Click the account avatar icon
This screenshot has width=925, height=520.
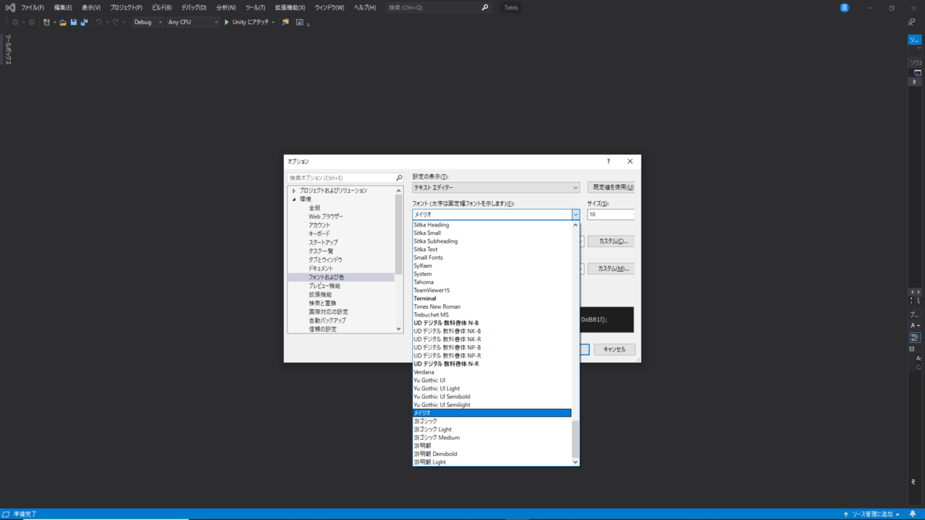(845, 8)
